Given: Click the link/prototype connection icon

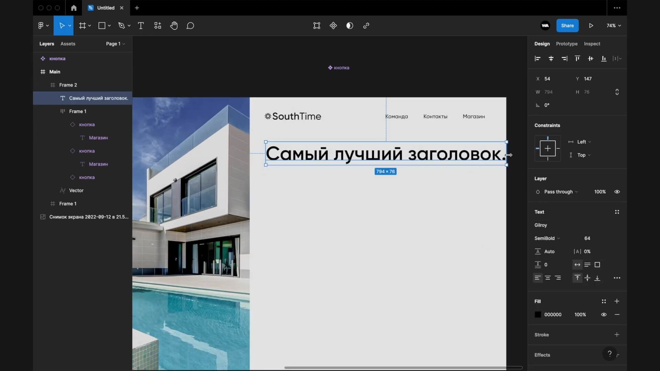Looking at the screenshot, I should [x=366, y=25].
